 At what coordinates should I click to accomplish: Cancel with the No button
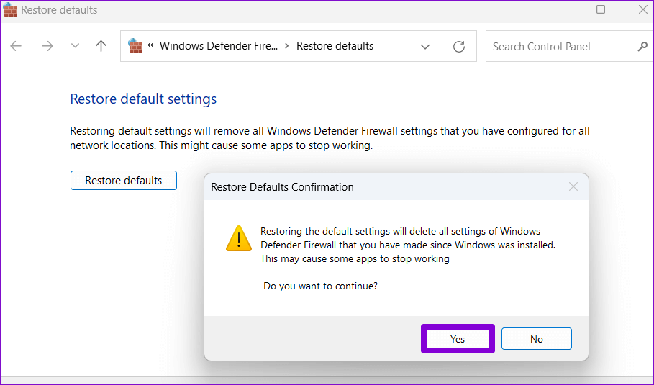(537, 339)
